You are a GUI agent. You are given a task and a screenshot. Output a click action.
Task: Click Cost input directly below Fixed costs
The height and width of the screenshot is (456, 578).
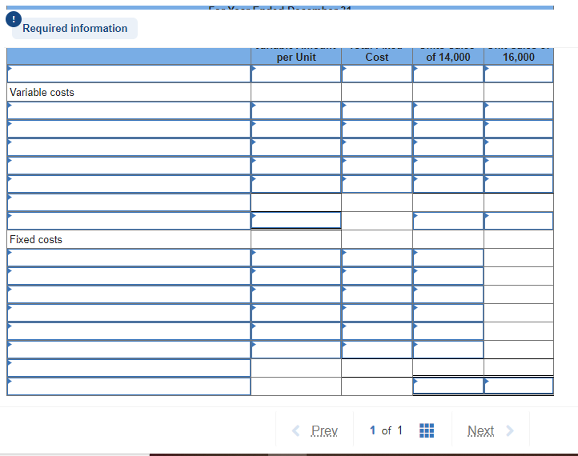point(377,258)
